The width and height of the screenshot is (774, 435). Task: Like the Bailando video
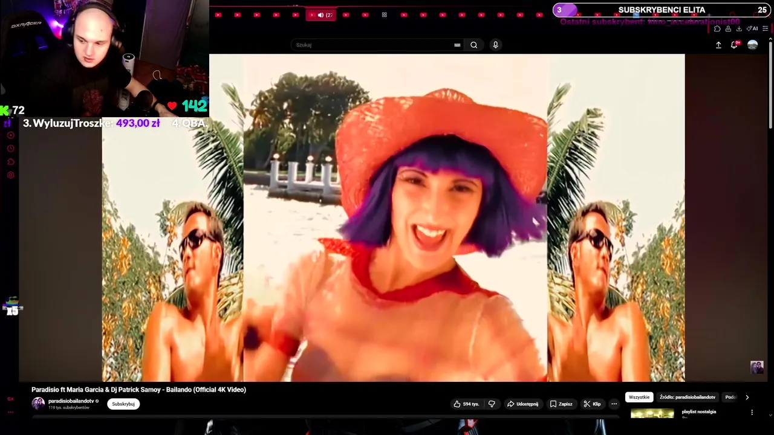click(466, 404)
